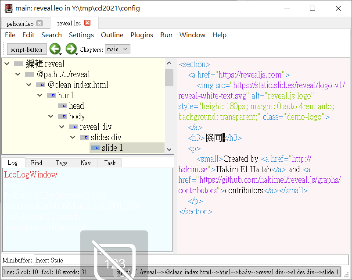Click the green back arrow icon
The height and width of the screenshot is (280, 352).
click(54, 49)
